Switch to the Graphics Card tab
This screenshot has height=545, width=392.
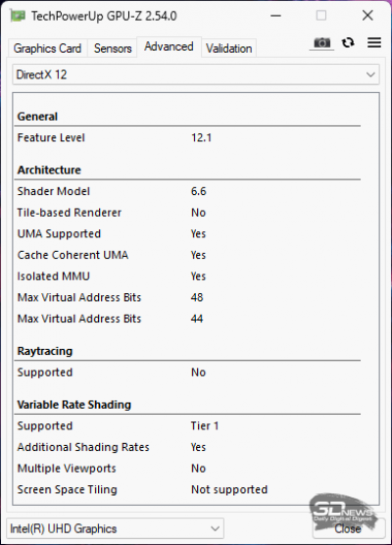pos(47,48)
